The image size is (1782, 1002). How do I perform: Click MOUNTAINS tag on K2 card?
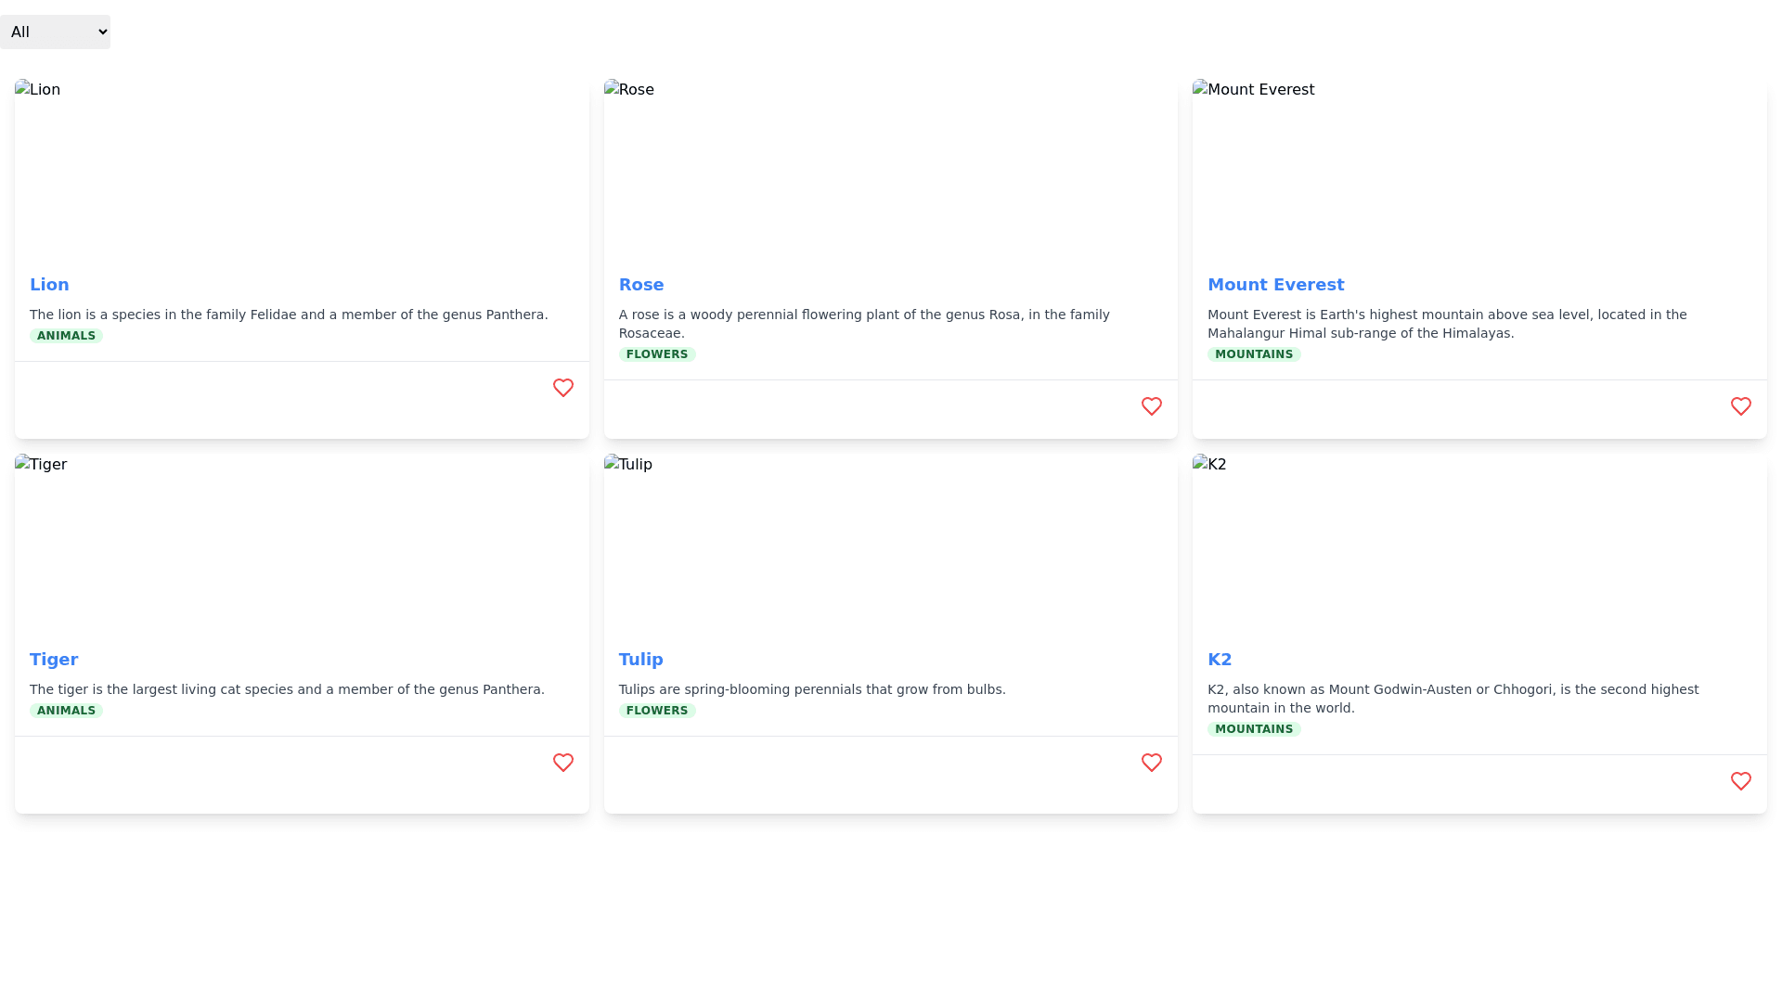pos(1253,729)
